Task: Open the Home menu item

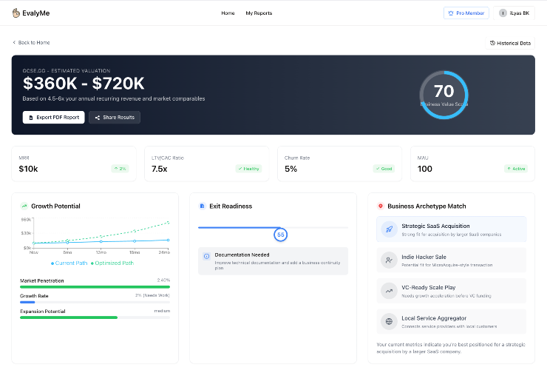Action: [228, 13]
